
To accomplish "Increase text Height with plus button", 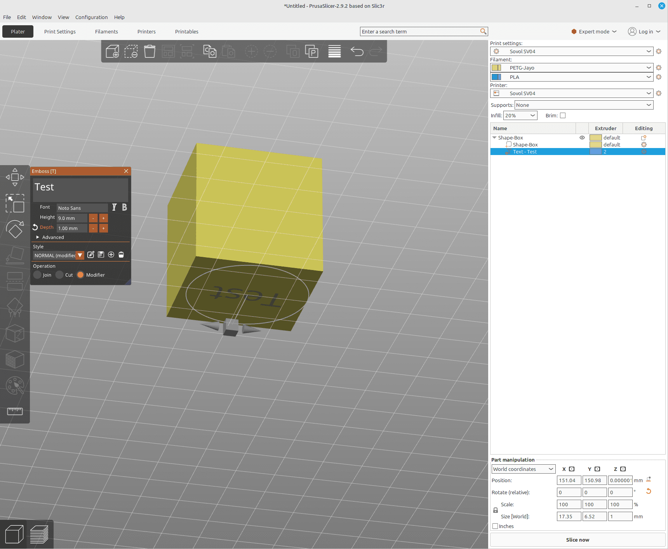I will point(103,218).
